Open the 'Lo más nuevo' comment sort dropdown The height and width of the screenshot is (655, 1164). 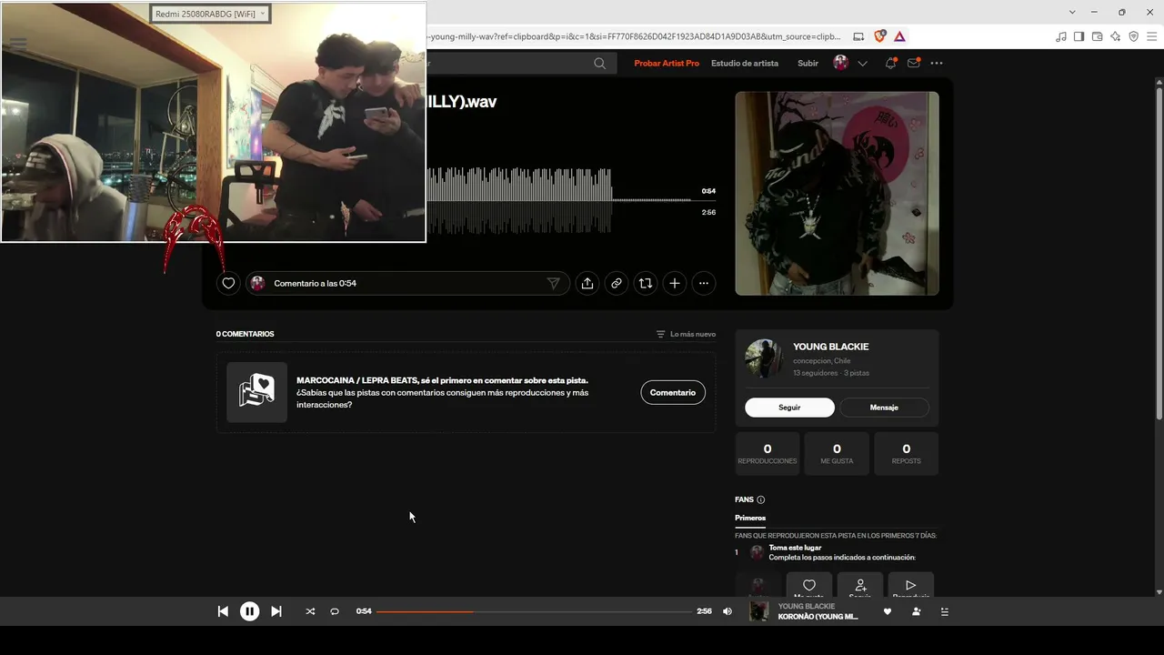686,334
